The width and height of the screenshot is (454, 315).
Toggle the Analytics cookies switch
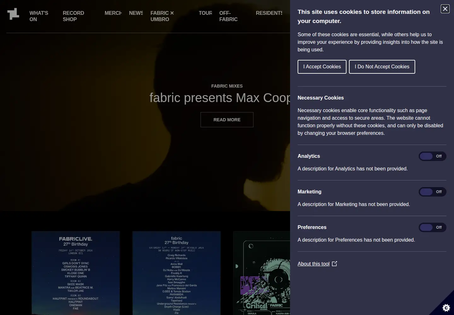click(x=432, y=156)
